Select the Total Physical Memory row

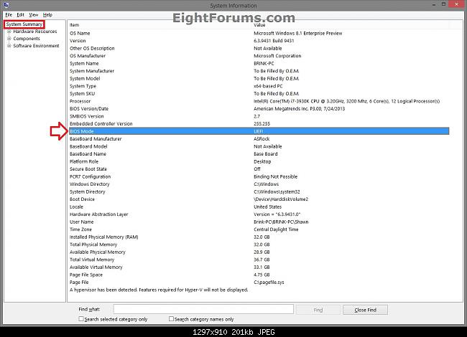point(259,245)
